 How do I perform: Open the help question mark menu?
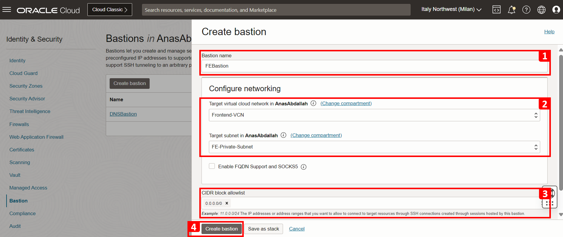coord(526,10)
